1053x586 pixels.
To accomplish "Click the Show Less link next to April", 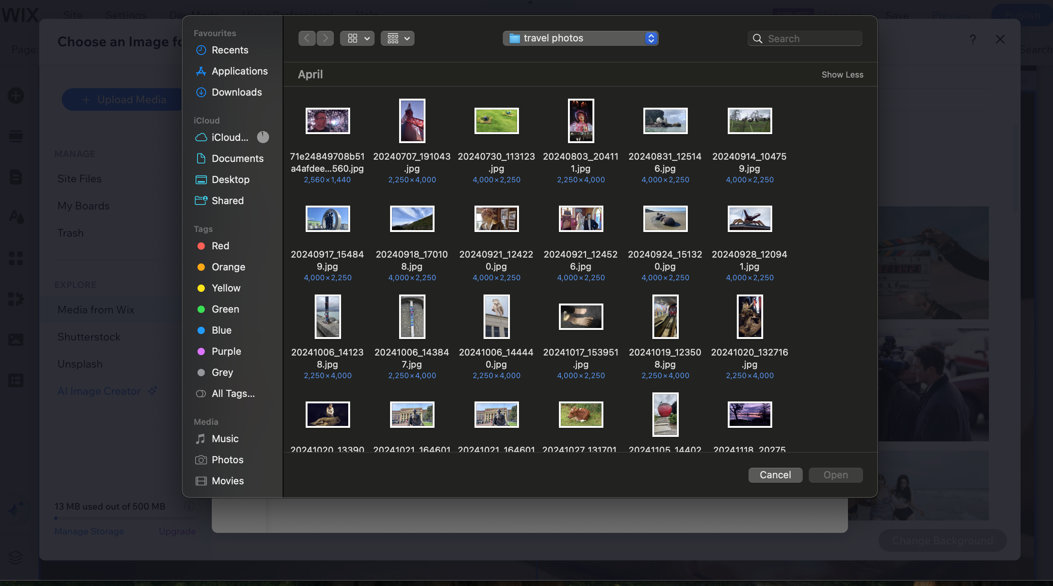I will (x=842, y=74).
